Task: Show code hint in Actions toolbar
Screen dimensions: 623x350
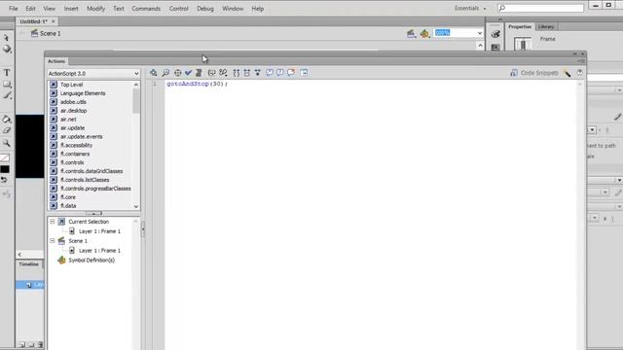Action: tap(212, 73)
